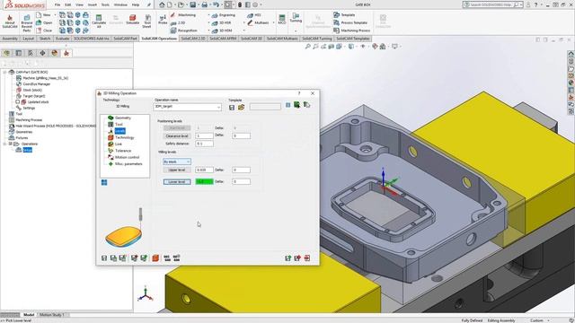Screen dimensions: 575x323
Task: Click the Help question mark in dialog
Action: pos(299,93)
